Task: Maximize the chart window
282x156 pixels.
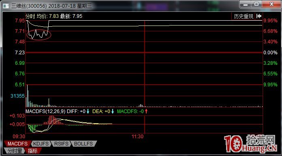Action: click(x=256, y=4)
